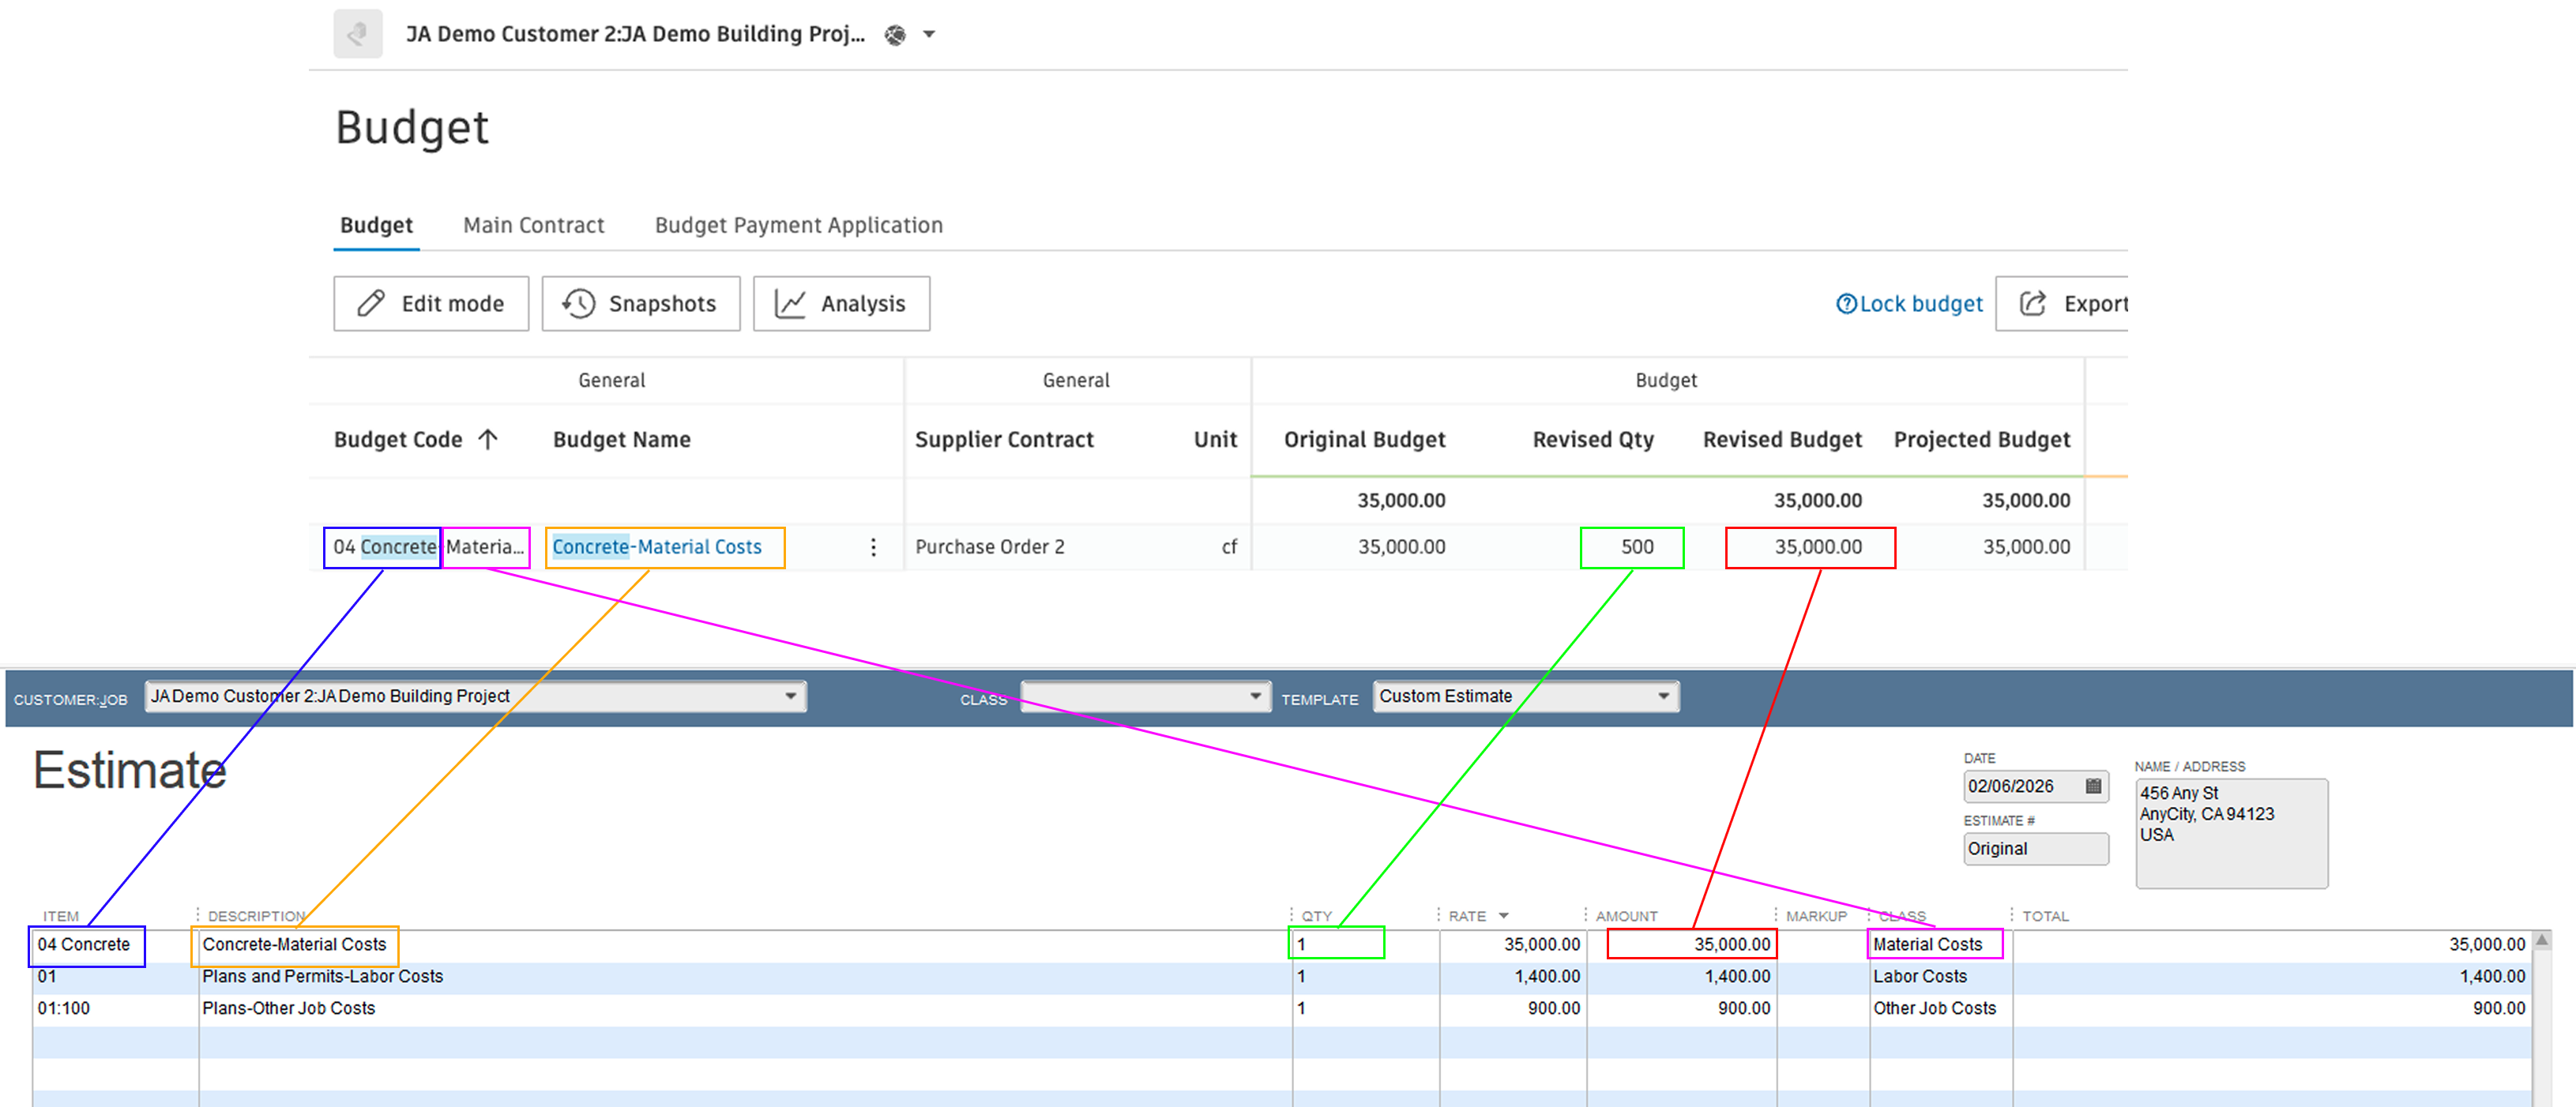Open the CUSTOMER:JOB dropdown
Image resolution: width=2576 pixels, height=1107 pixels.
pyautogui.click(x=790, y=695)
